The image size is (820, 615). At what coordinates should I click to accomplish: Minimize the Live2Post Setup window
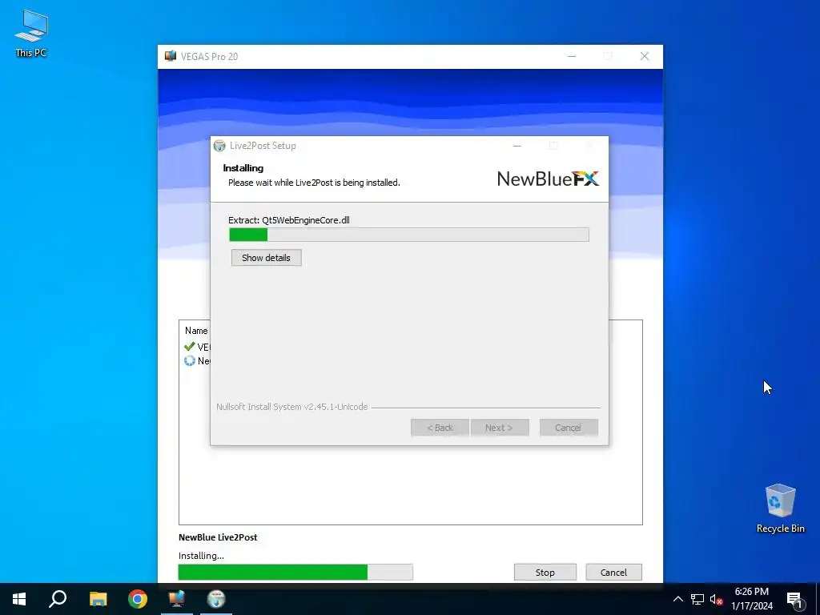point(517,146)
